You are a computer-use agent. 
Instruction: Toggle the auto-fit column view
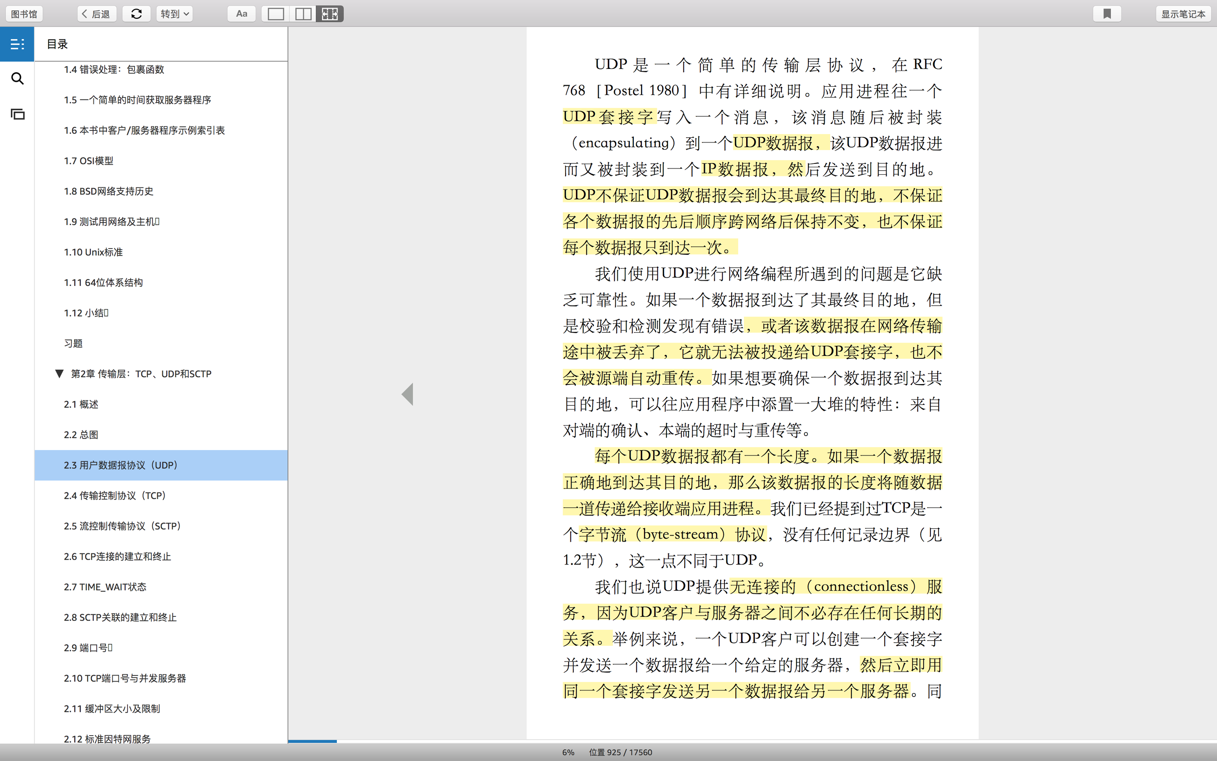330,14
